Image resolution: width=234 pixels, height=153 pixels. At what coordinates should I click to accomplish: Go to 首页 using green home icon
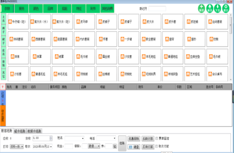pos(210,9)
